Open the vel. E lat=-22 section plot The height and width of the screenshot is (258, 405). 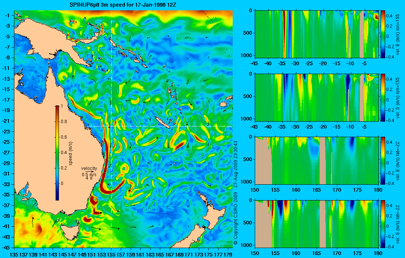pyautogui.click(x=317, y=161)
